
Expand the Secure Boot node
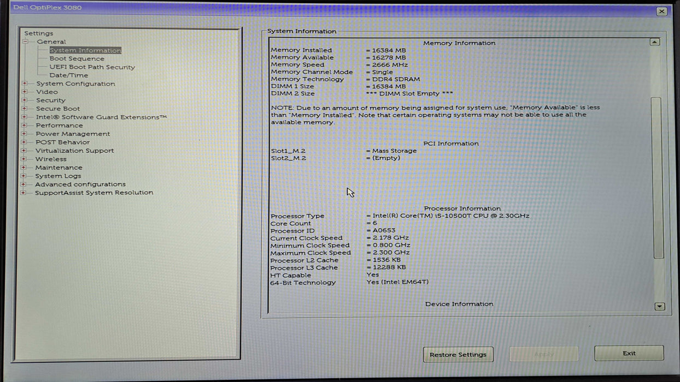[25, 109]
